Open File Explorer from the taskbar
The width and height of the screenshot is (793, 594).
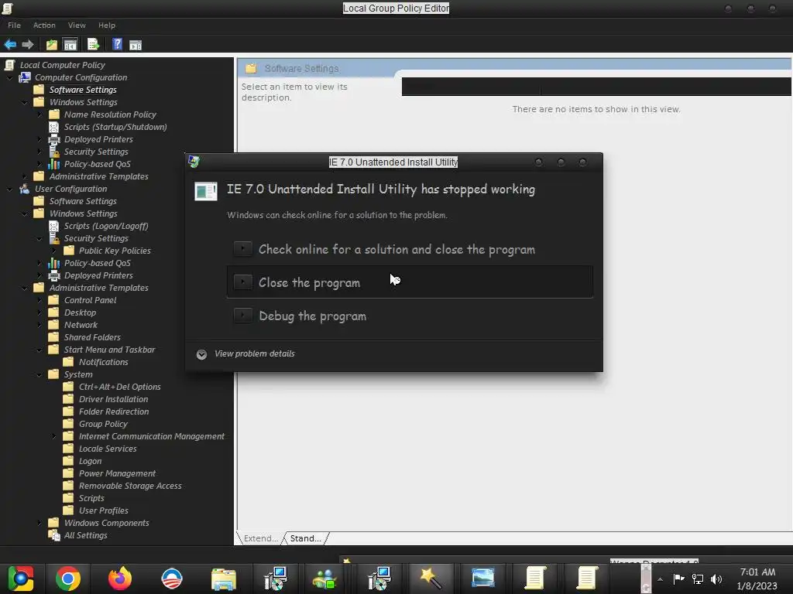coord(224,579)
